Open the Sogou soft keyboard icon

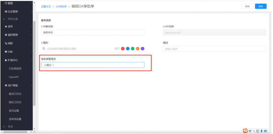click(x=266, y=131)
